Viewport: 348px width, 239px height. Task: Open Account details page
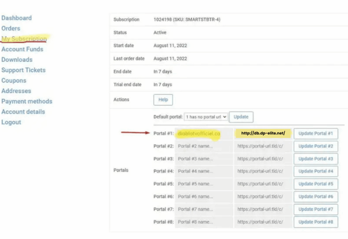pos(23,112)
